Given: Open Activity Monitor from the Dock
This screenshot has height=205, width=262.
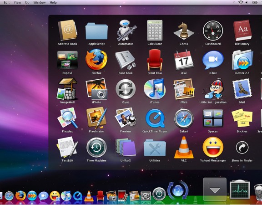Looking at the screenshot, I should pyautogui.click(x=240, y=190).
